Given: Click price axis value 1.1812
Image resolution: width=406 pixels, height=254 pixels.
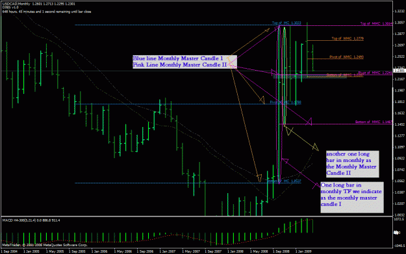Looking at the screenshot, I should [x=400, y=102].
